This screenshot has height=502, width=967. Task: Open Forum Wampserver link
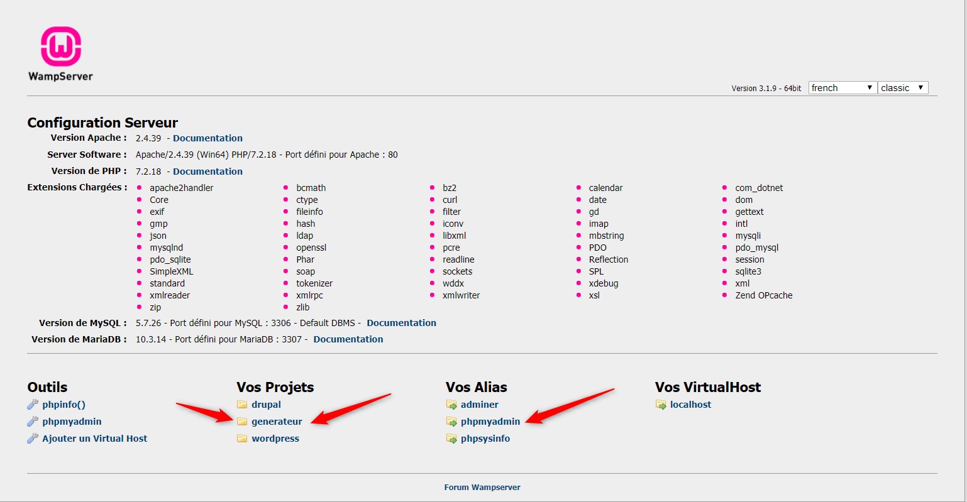click(x=482, y=488)
